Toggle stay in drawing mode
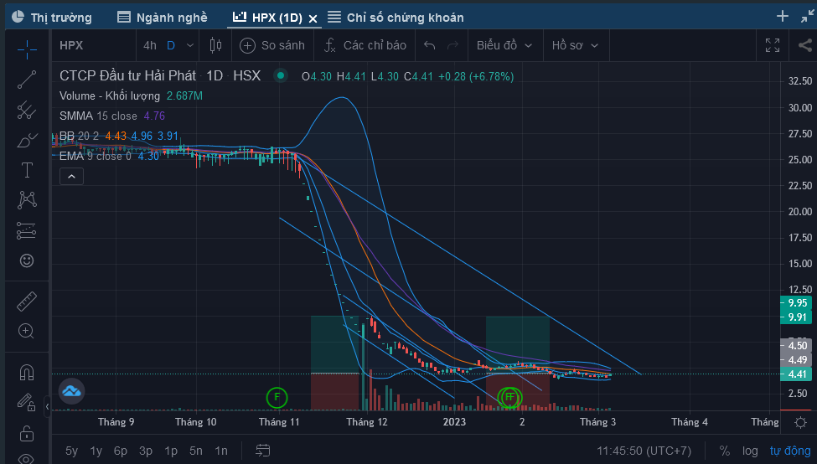 coord(27,402)
